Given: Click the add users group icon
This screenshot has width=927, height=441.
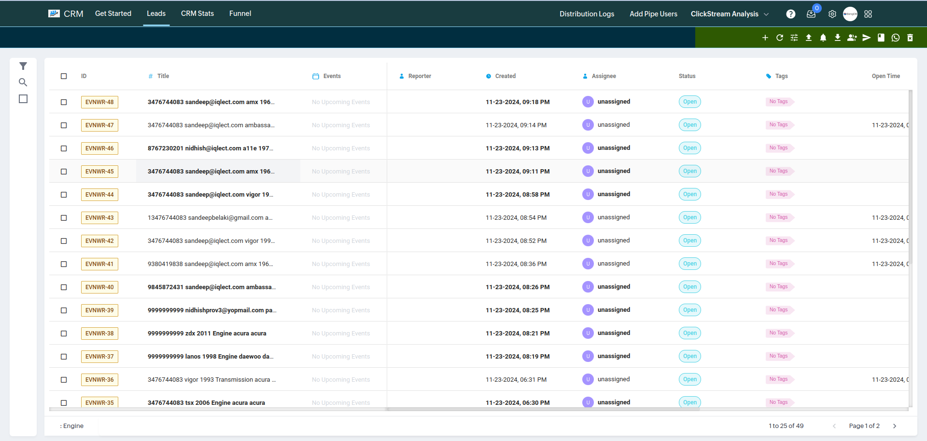Looking at the screenshot, I should 852,38.
